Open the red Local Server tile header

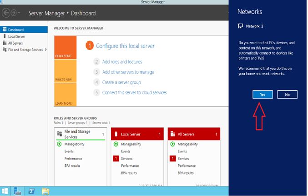click(x=137, y=134)
